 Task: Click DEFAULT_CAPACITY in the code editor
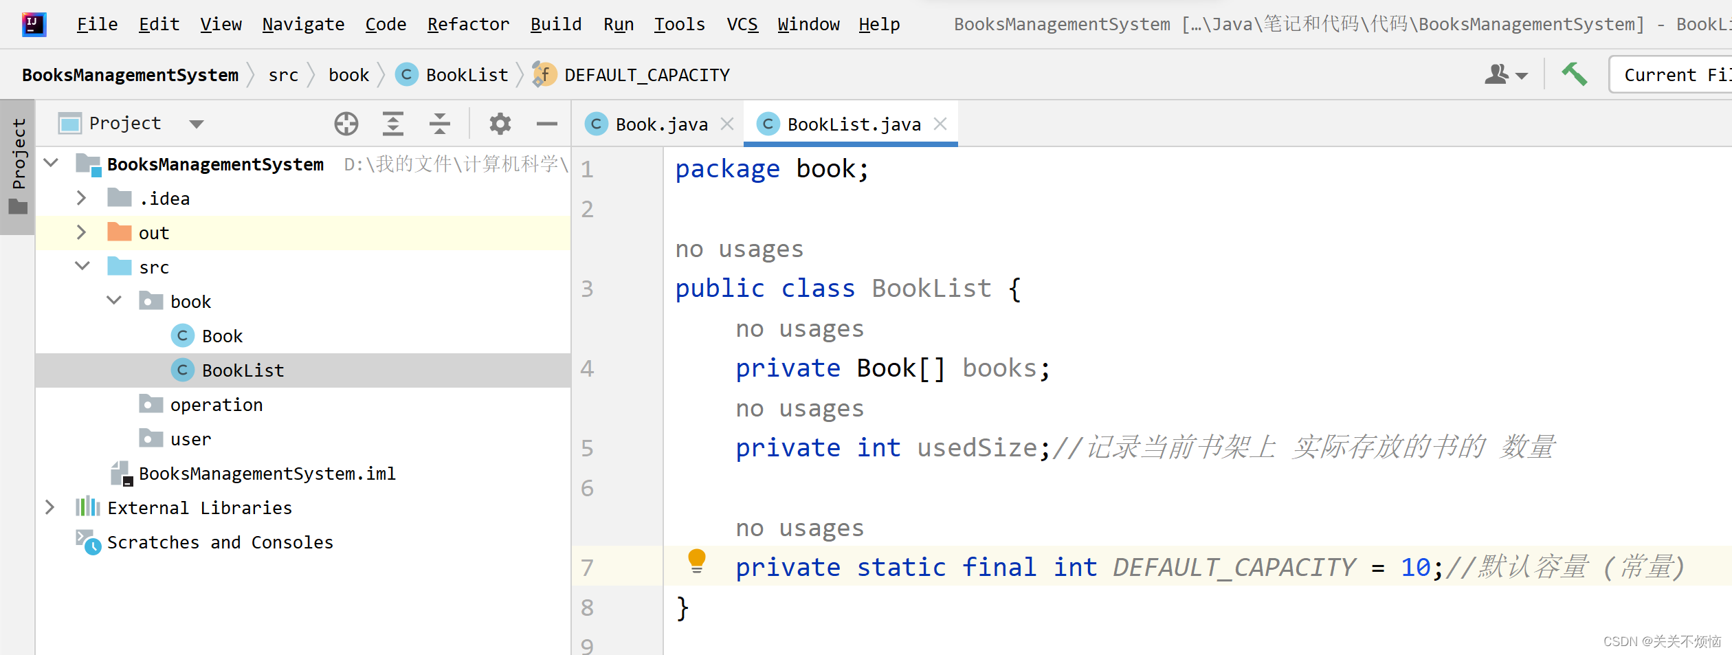tap(1234, 567)
